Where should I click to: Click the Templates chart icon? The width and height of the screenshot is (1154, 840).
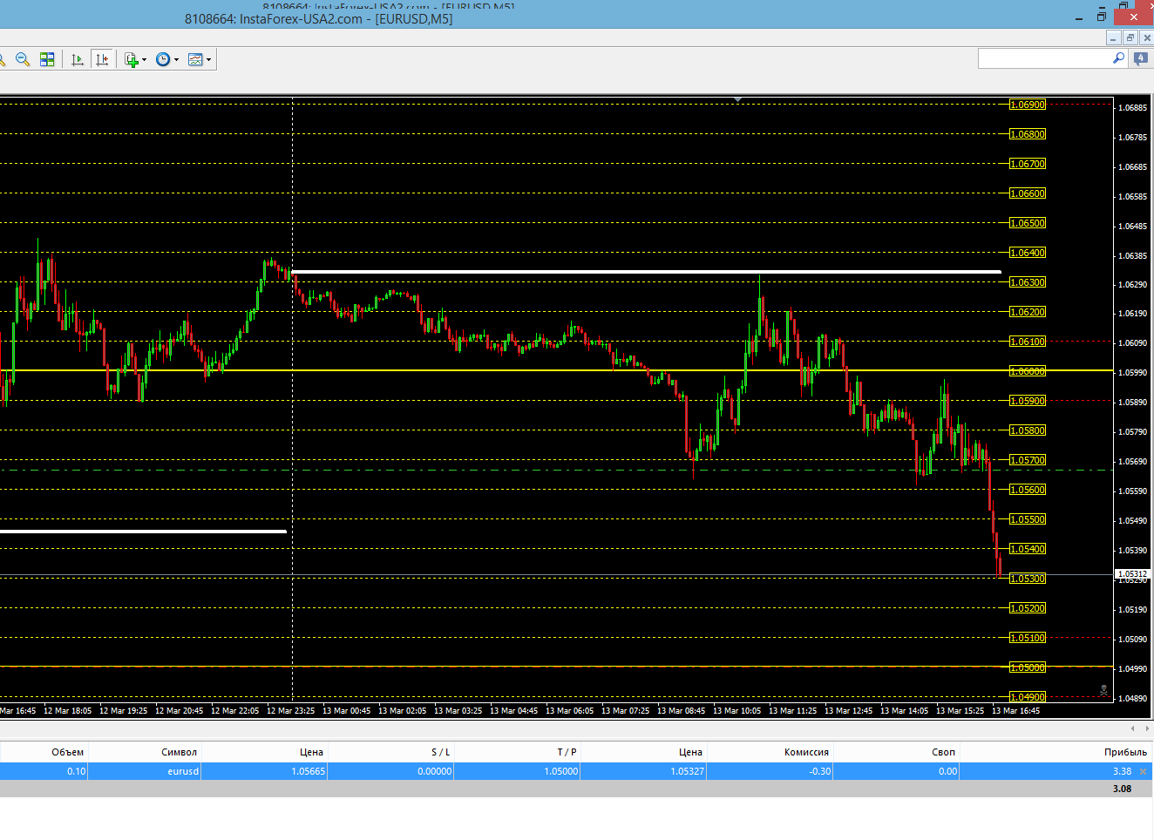(x=195, y=59)
